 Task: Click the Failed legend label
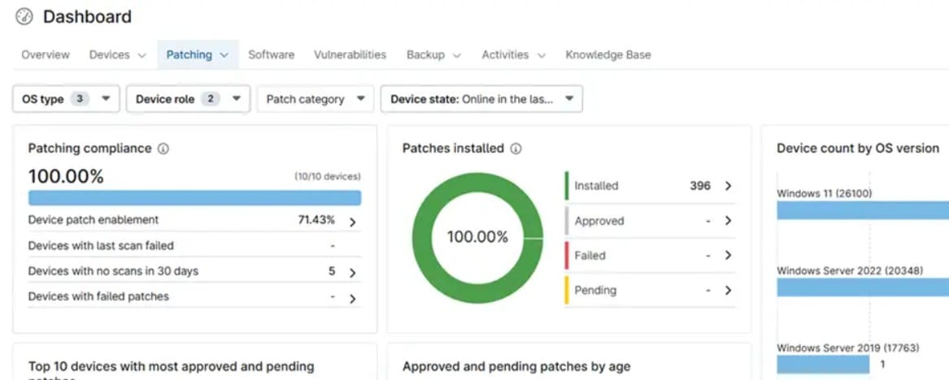(x=590, y=256)
